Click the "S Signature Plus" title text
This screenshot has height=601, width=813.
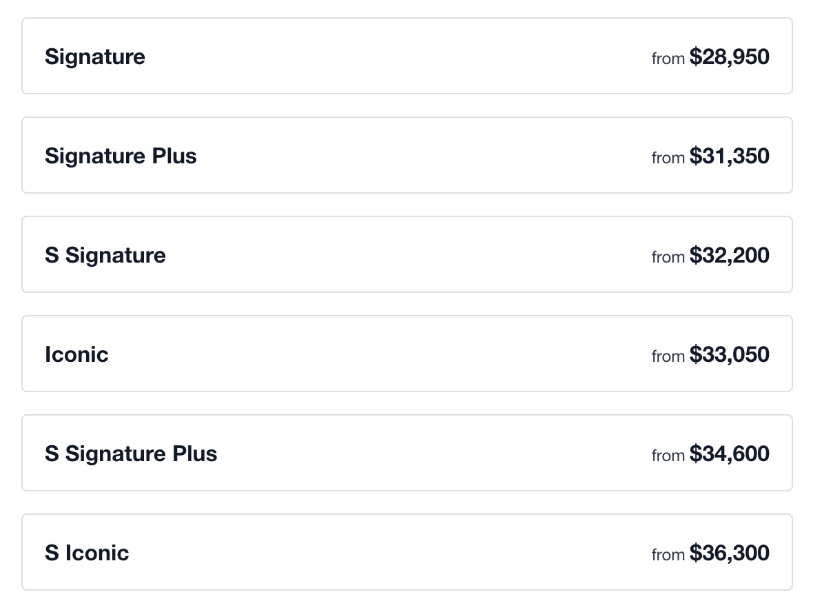(131, 454)
